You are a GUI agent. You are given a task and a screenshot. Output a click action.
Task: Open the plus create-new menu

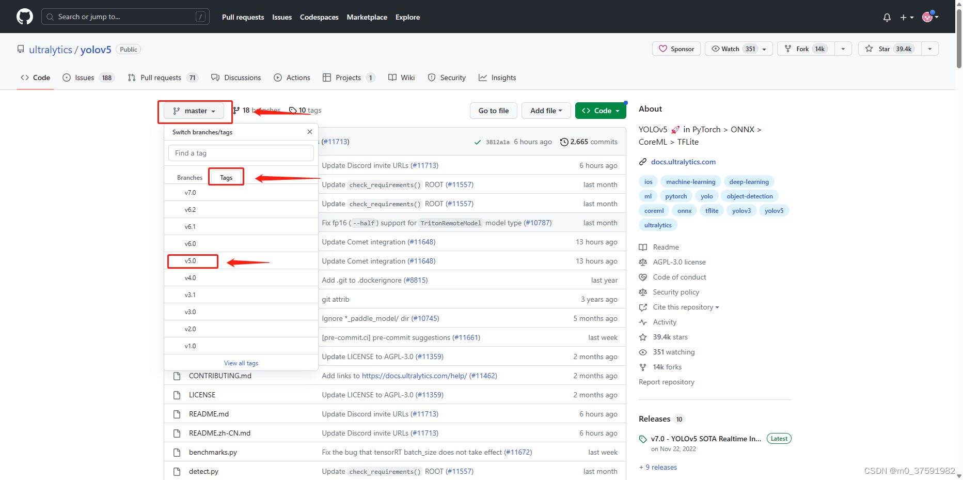[x=907, y=17]
